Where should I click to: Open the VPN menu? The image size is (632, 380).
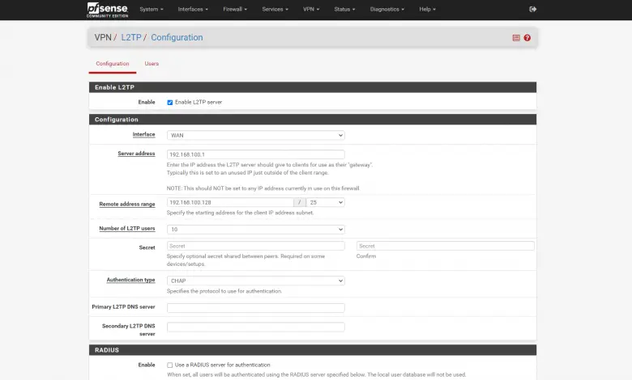[311, 9]
